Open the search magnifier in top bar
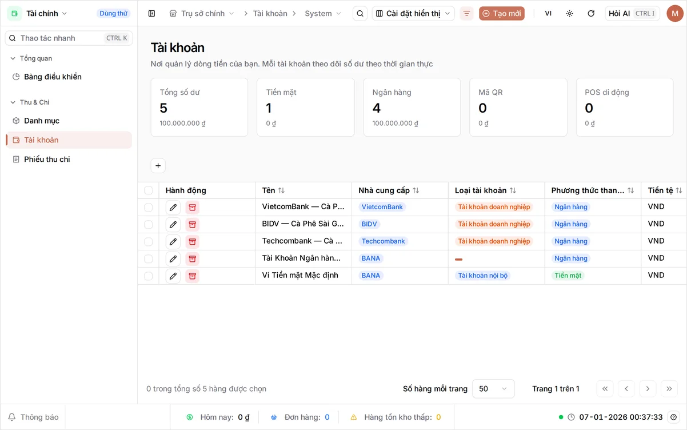The width and height of the screenshot is (687, 430). pos(360,13)
